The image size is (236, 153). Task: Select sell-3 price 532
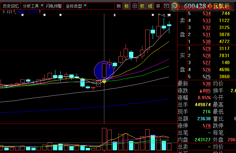(207, 28)
